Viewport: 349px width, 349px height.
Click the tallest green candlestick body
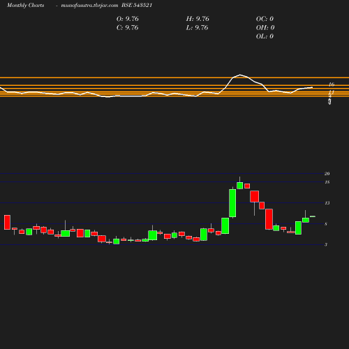point(232,203)
